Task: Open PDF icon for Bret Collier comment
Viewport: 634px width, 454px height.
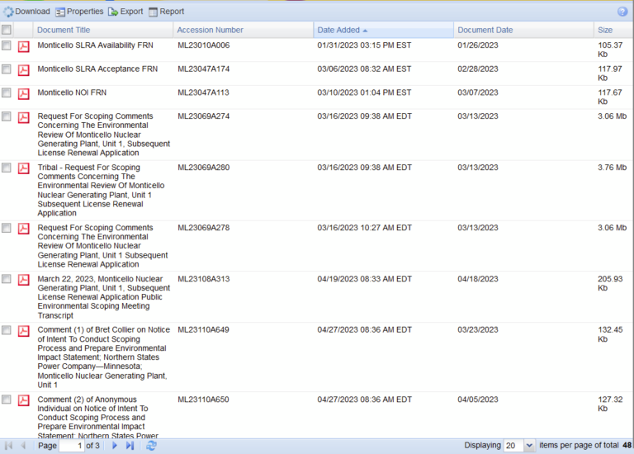Action: (24, 331)
